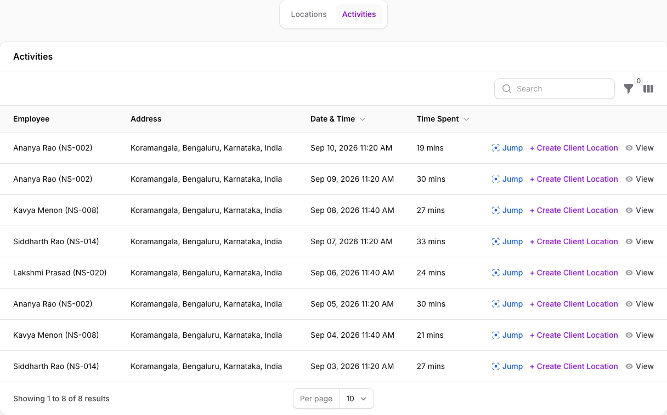The width and height of the screenshot is (667, 415).
Task: Create Client Location for Lakshmi Prasad row
Action: point(574,273)
